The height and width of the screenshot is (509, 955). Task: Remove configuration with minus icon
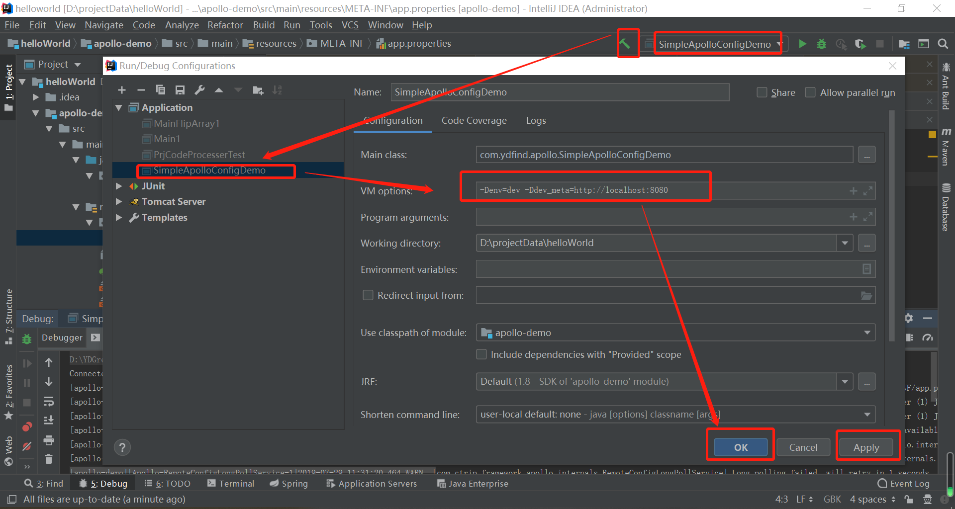pos(141,90)
